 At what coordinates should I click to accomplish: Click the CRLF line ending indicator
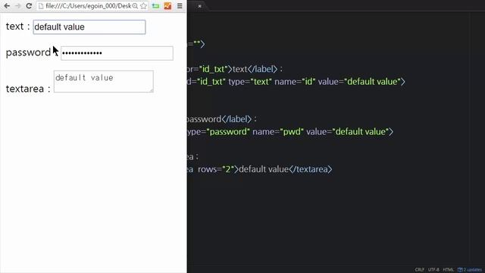420,270
